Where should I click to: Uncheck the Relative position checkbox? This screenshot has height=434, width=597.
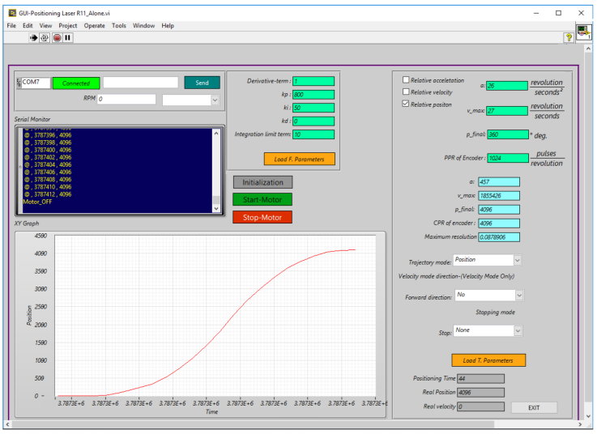[x=407, y=104]
